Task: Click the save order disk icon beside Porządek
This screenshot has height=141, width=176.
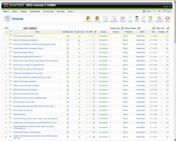Action: click(96, 32)
